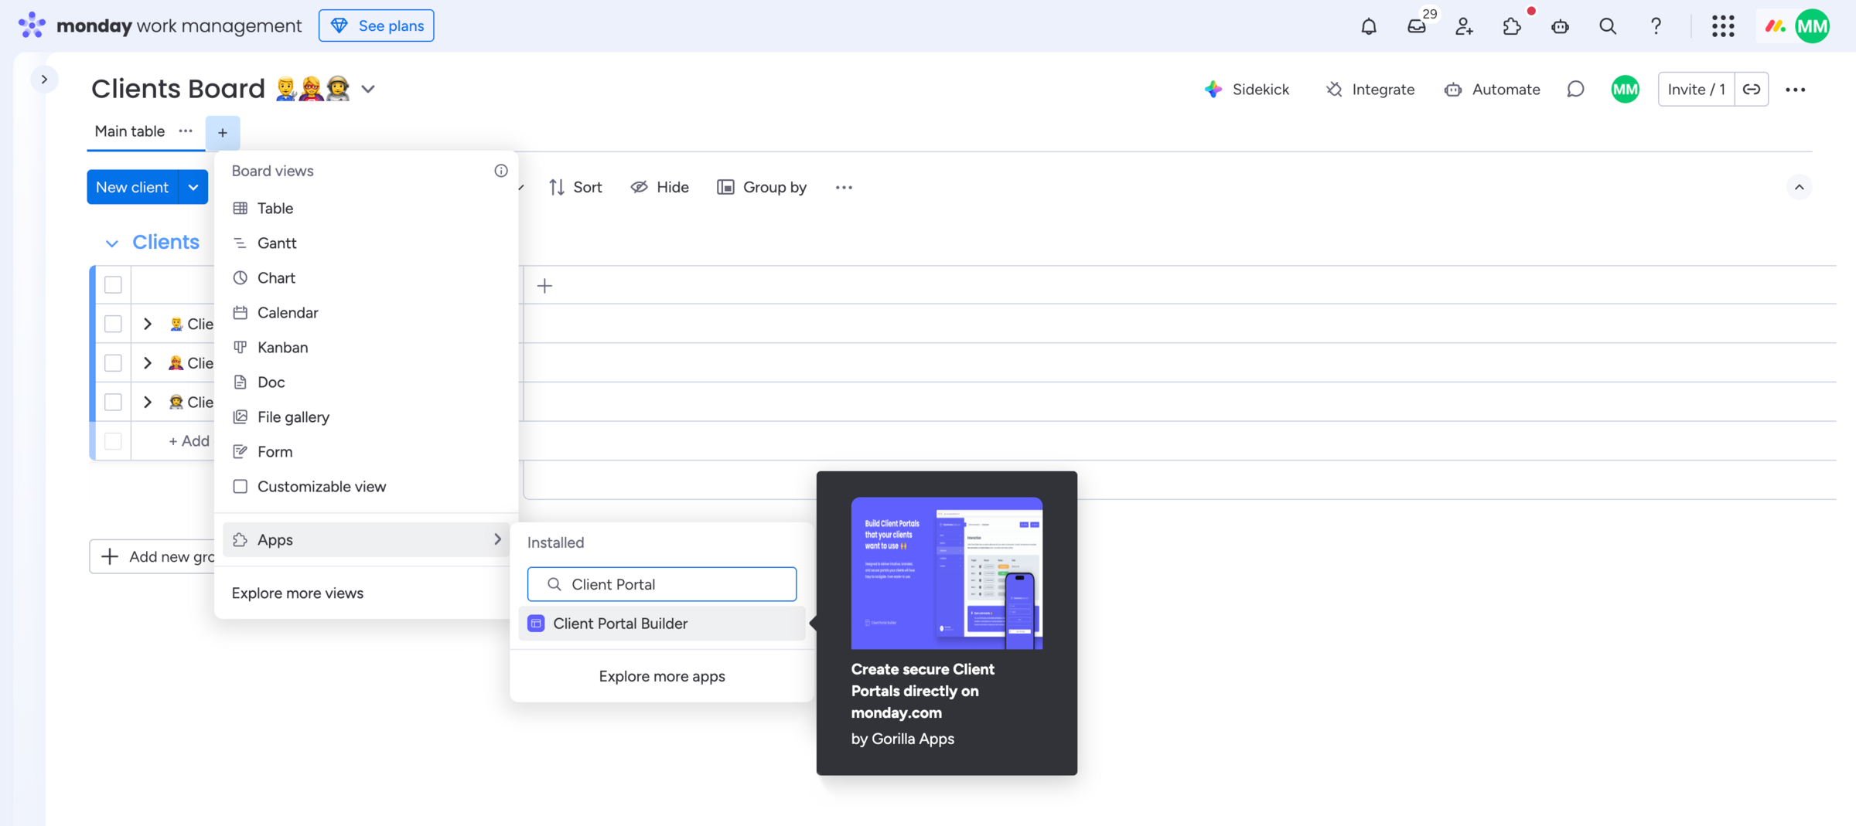Expand the second client row subitems
This screenshot has width=1856, height=826.
(148, 363)
